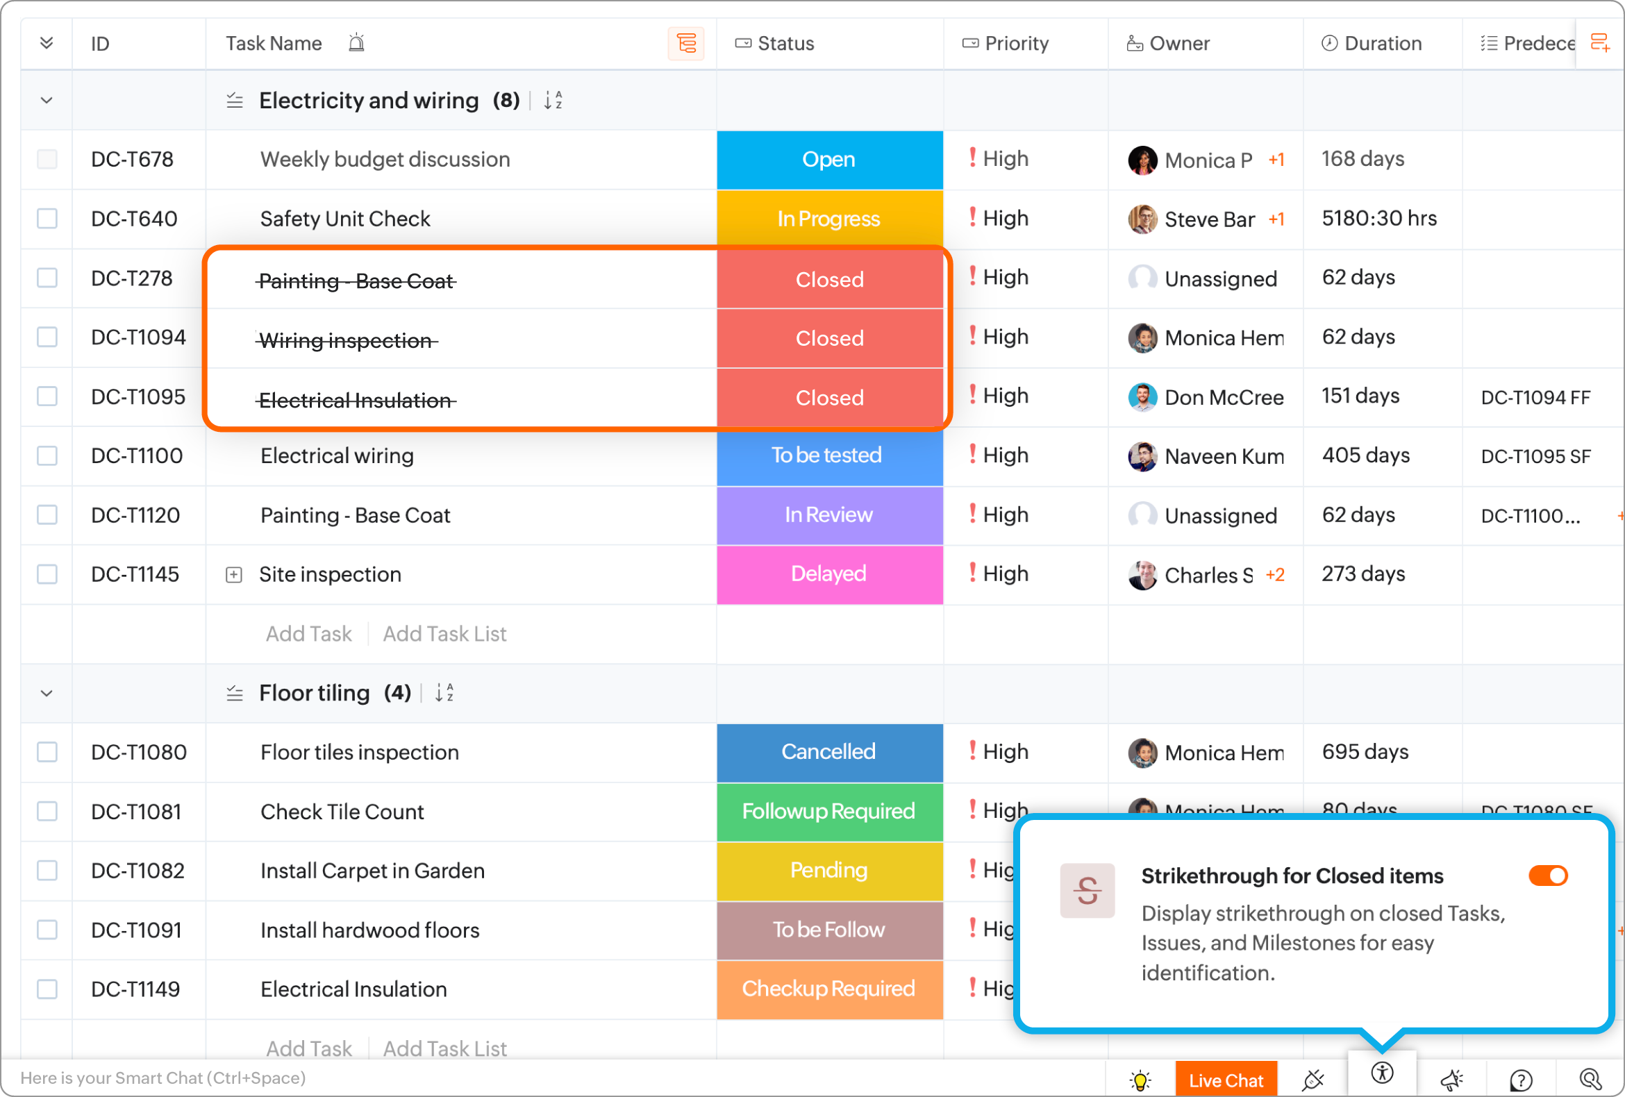The height and width of the screenshot is (1097, 1625).
Task: Click the add column icon at top right
Action: coord(1599,43)
